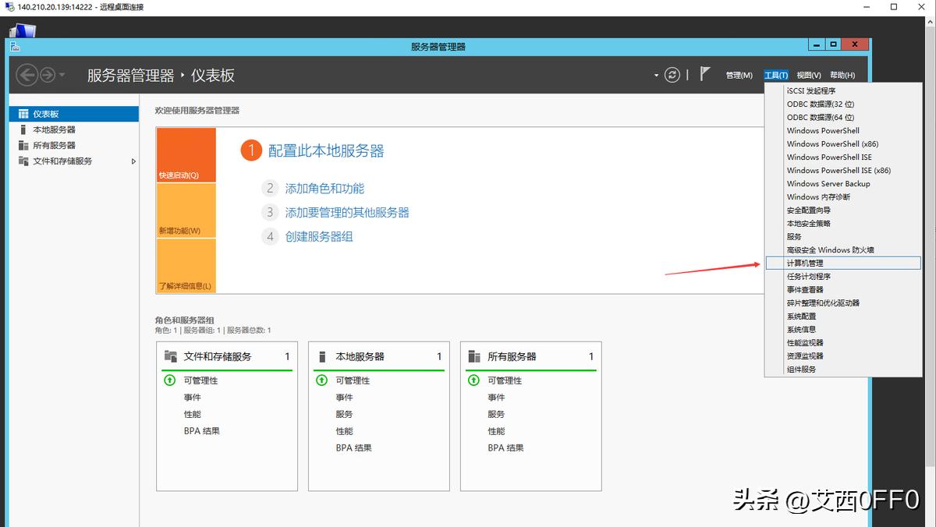Click the server icon on the 文件和存储服务 tile
Screen dimensions: 936x527
[168, 355]
